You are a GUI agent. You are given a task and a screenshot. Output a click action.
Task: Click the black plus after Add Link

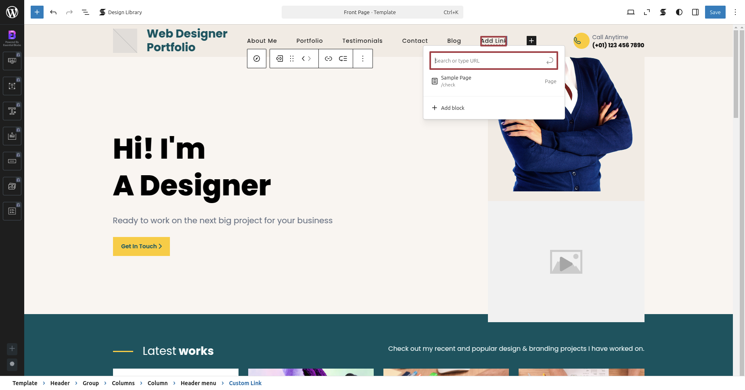pos(532,41)
